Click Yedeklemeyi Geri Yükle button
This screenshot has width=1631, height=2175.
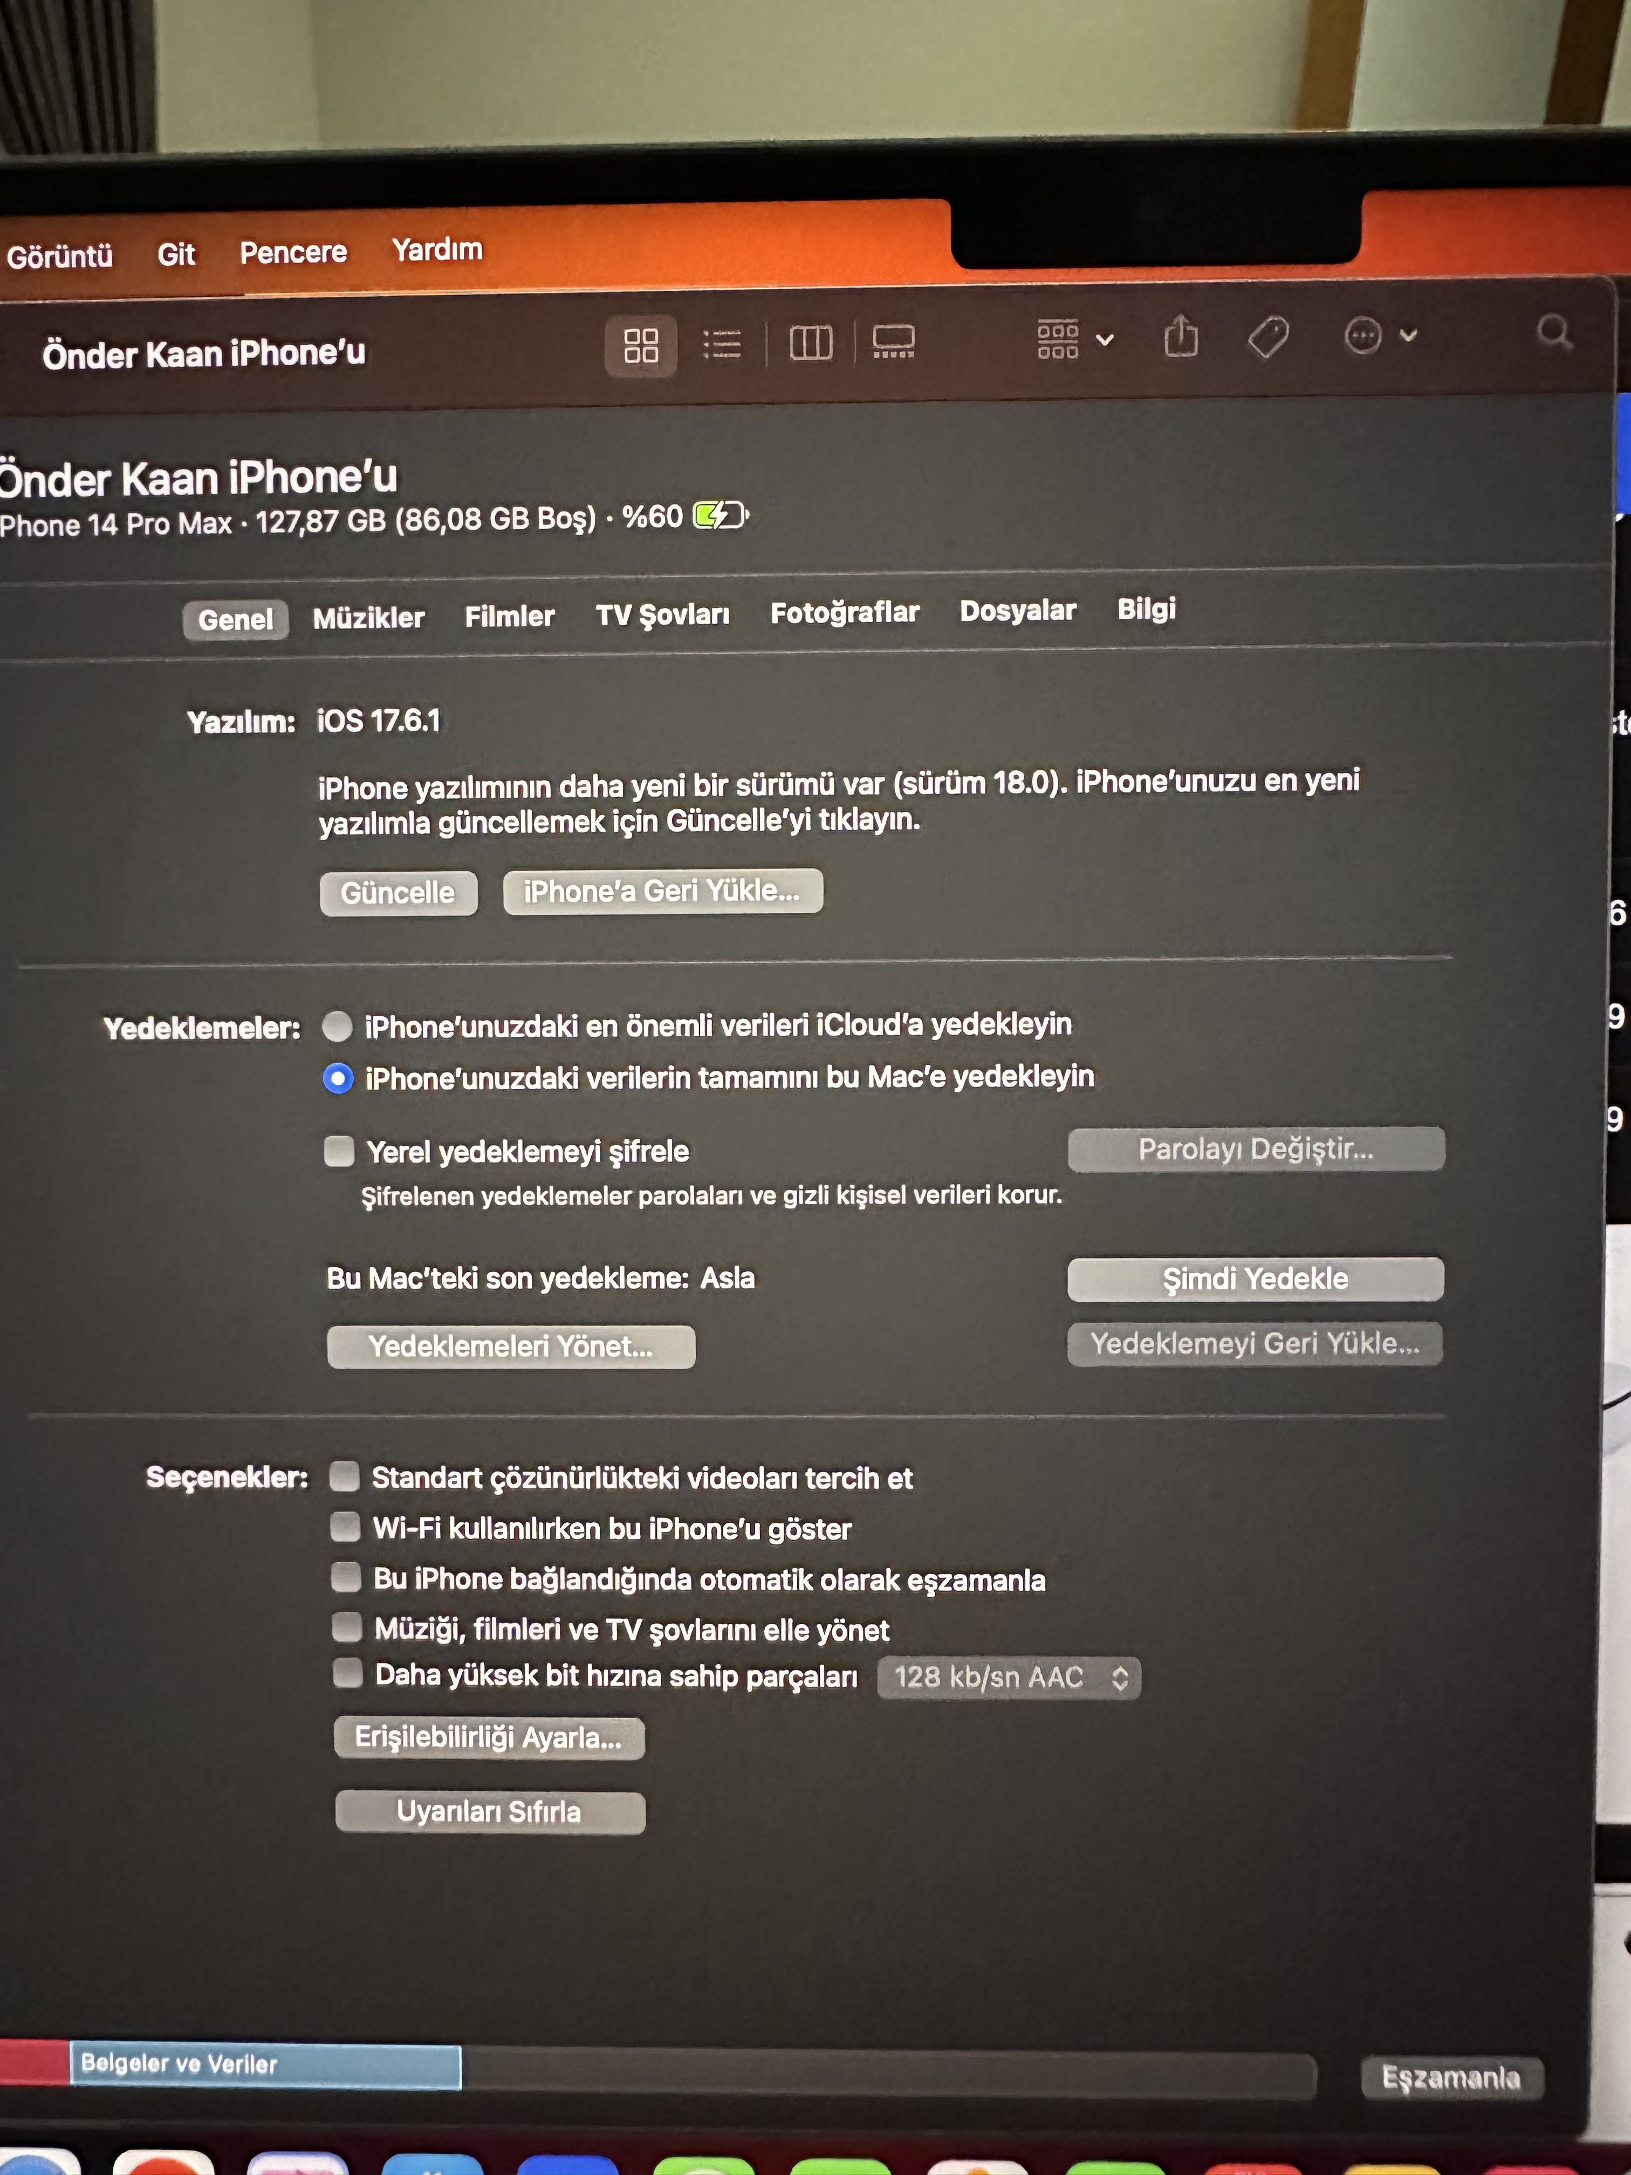point(1255,1344)
